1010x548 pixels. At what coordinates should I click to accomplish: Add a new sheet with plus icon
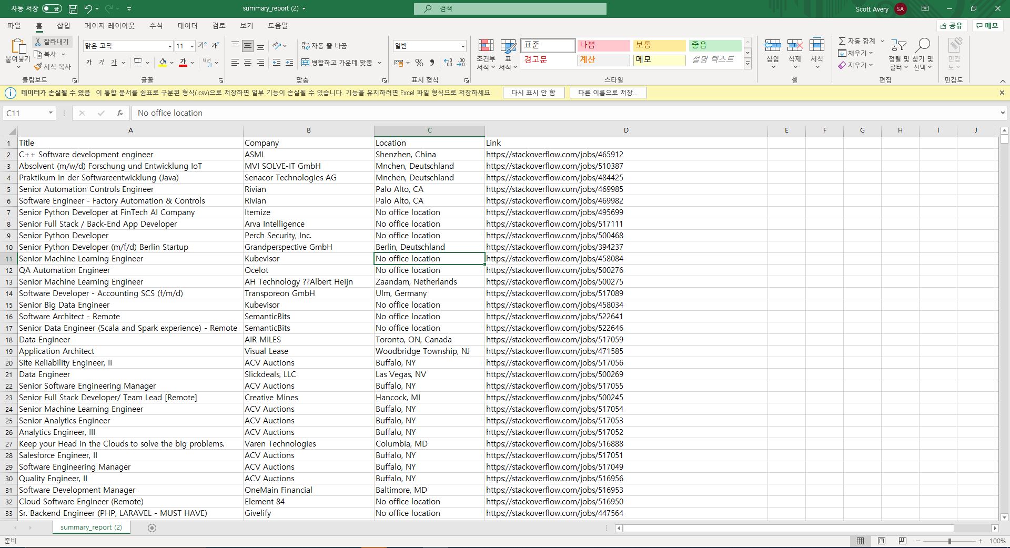click(x=152, y=527)
